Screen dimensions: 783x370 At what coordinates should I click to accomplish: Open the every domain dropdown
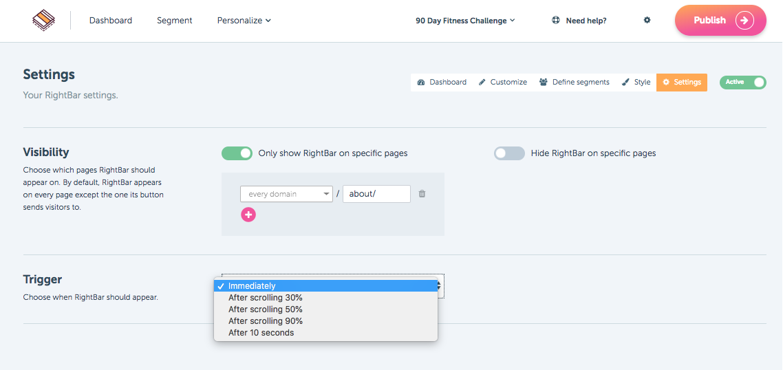pyautogui.click(x=286, y=194)
